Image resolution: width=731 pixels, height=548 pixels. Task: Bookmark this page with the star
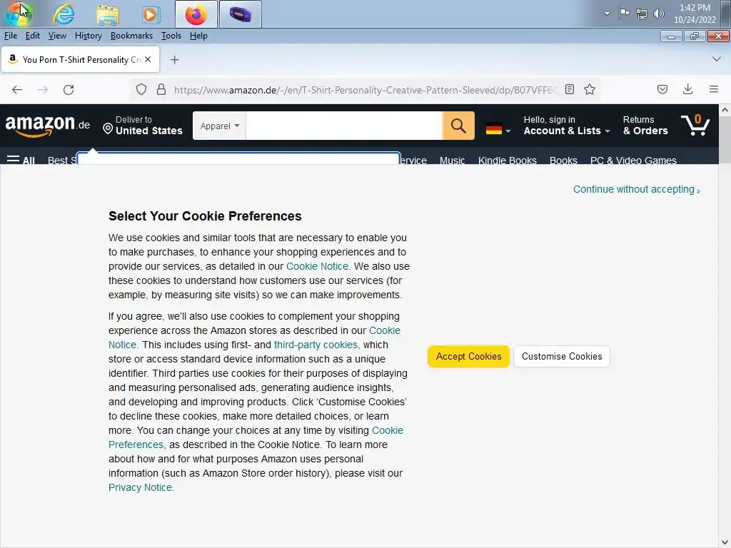coord(590,89)
